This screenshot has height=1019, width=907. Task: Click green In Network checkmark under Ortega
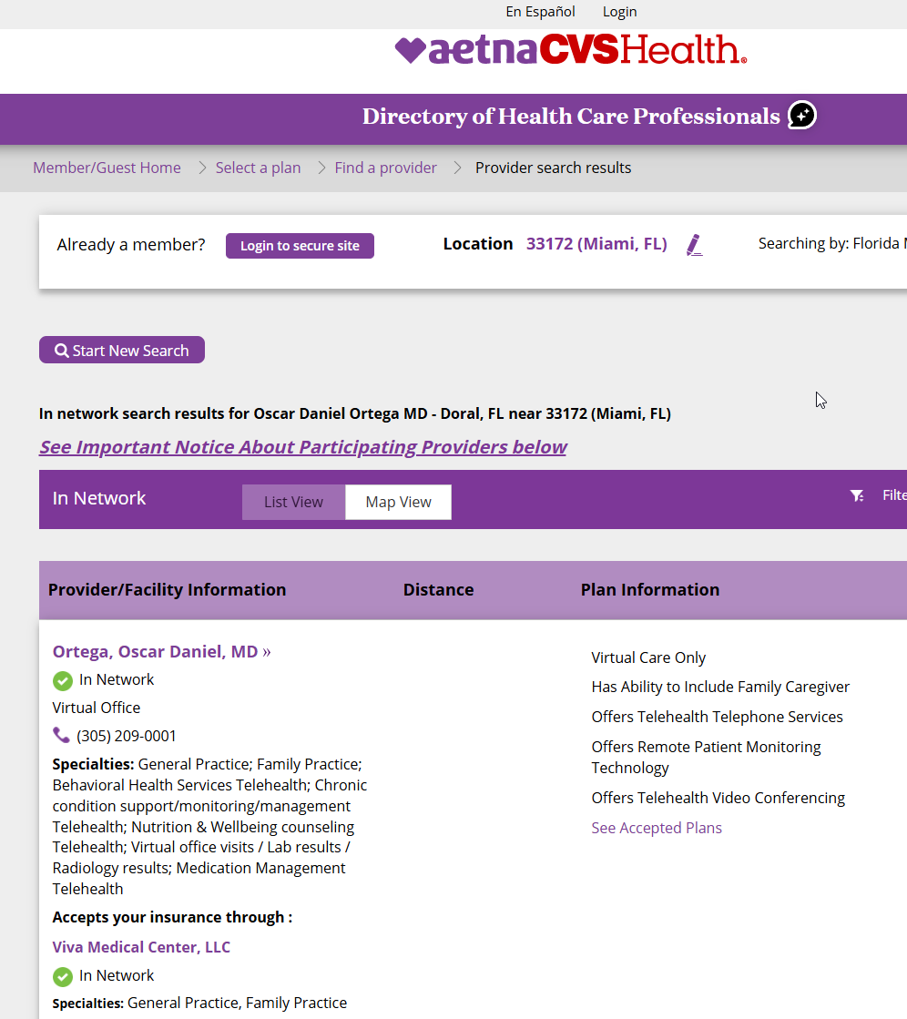[63, 680]
